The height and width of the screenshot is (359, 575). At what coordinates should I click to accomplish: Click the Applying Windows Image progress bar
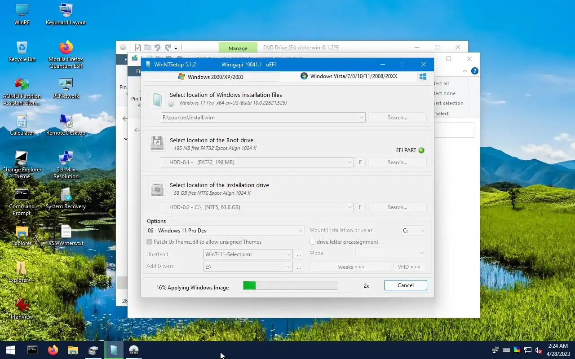click(290, 285)
